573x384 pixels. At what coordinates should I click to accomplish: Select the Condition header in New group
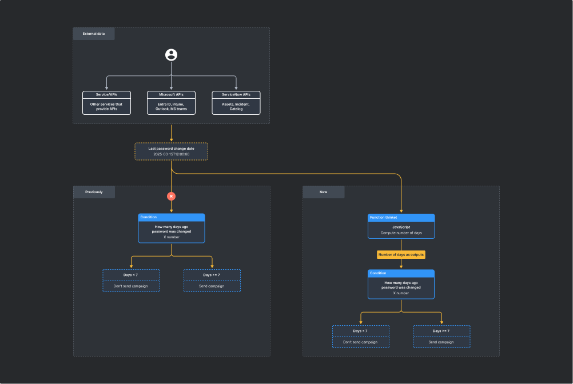tap(401, 273)
